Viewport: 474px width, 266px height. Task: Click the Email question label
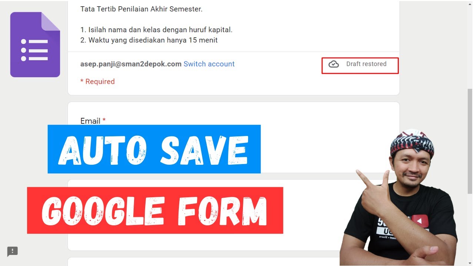click(90, 121)
